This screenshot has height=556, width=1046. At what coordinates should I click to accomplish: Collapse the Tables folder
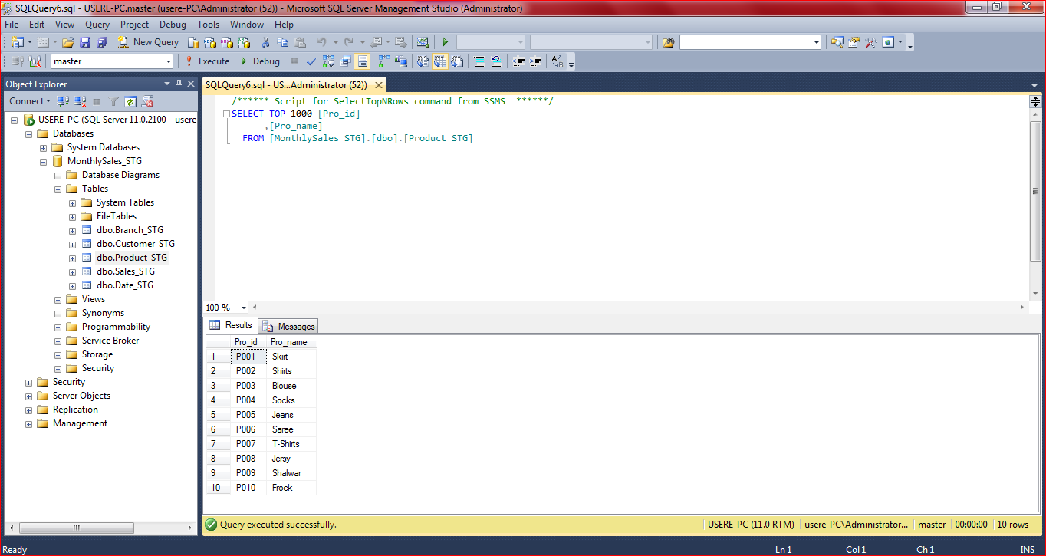57,188
